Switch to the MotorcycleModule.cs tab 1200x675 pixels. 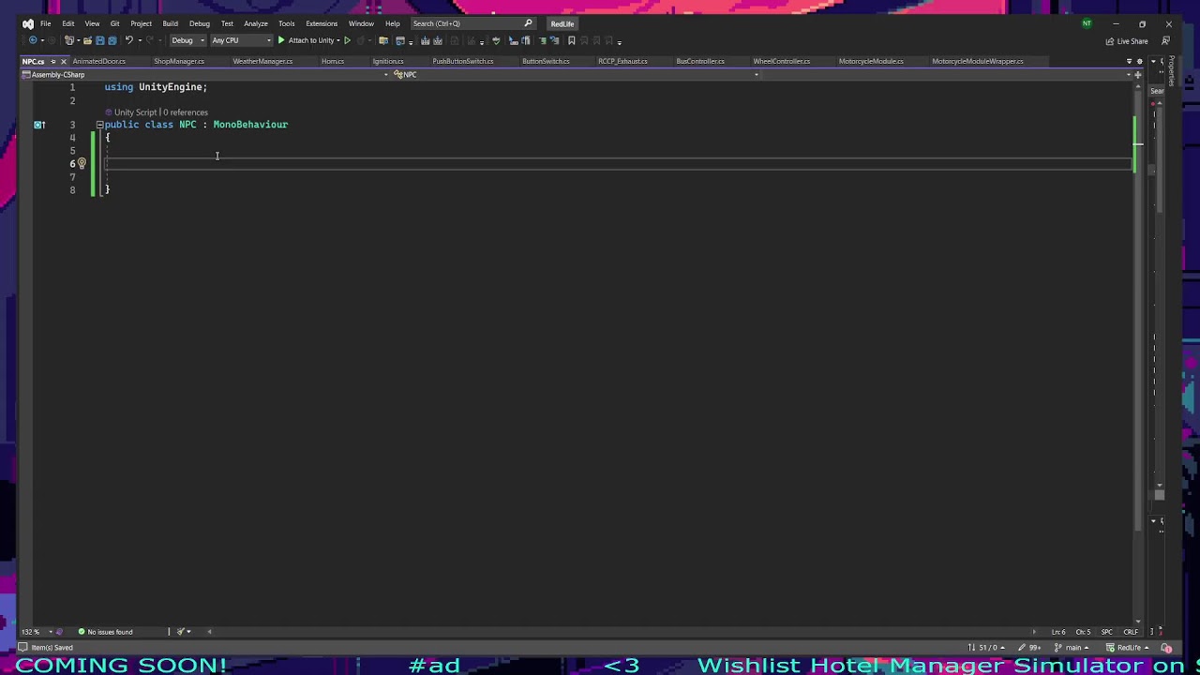click(871, 62)
